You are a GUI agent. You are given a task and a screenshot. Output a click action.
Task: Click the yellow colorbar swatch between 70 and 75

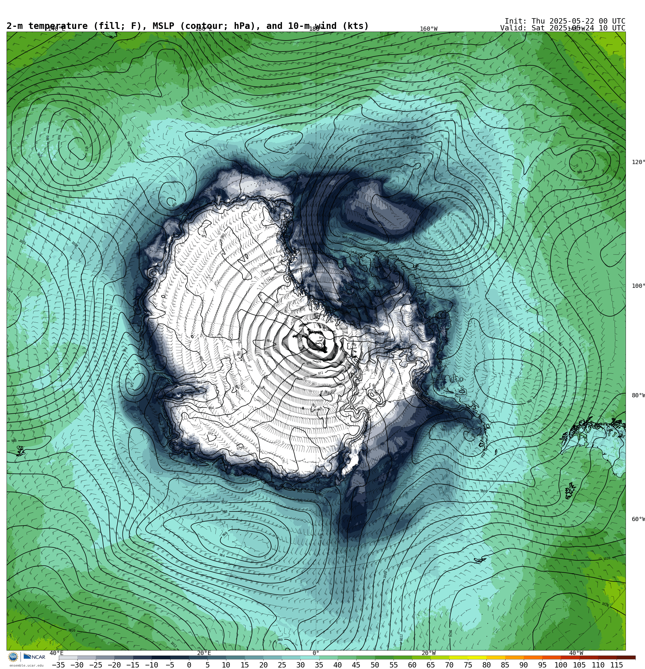click(x=459, y=657)
